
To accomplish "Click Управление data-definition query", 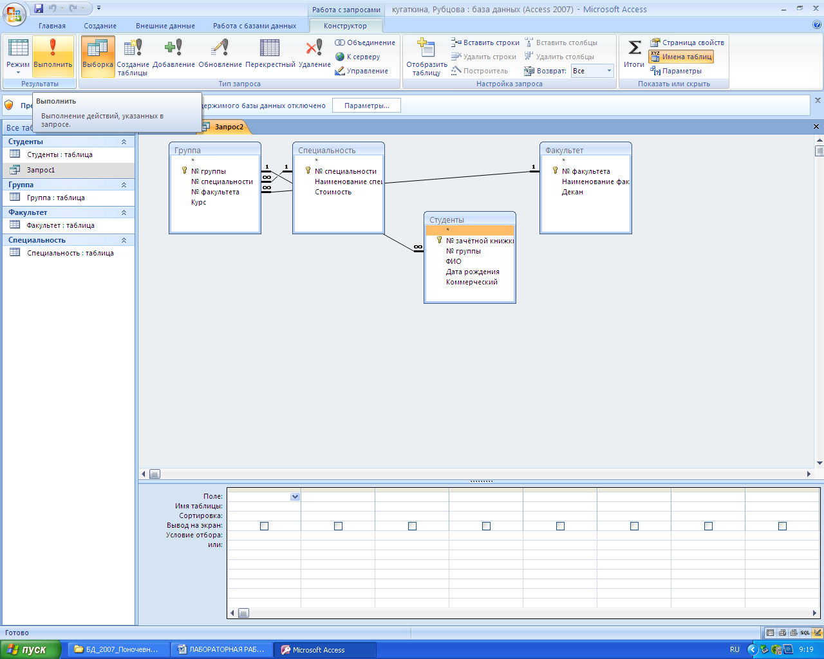I will [361, 71].
